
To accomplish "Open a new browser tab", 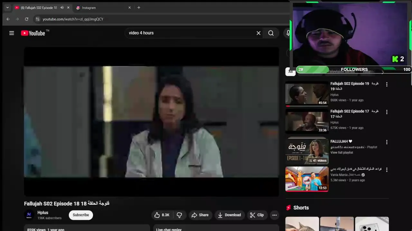I will [x=139, y=8].
